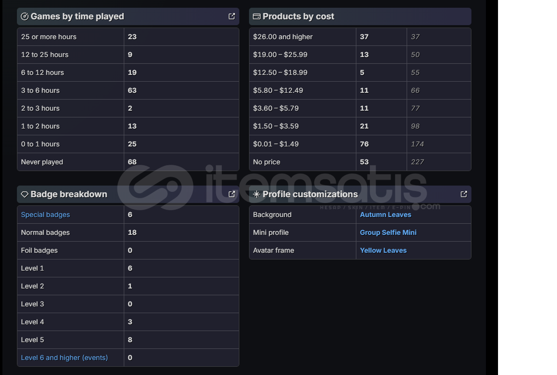Open the Yellow Leaves avatar frame link

383,250
